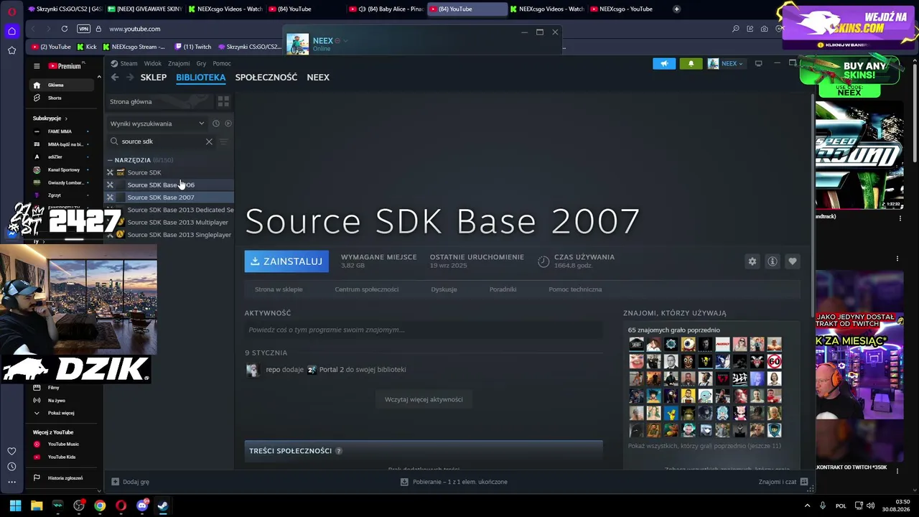Screen dimensions: 919x517
Task: Open friend status dropdown beside NEEX Online
Action: point(346,41)
